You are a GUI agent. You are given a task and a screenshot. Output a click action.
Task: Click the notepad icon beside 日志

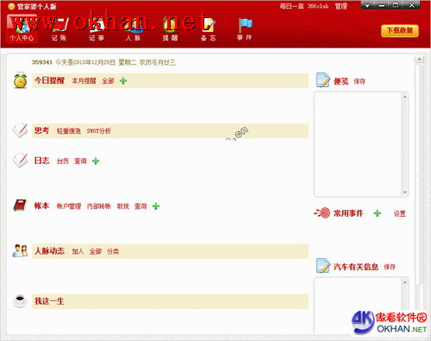(x=20, y=160)
